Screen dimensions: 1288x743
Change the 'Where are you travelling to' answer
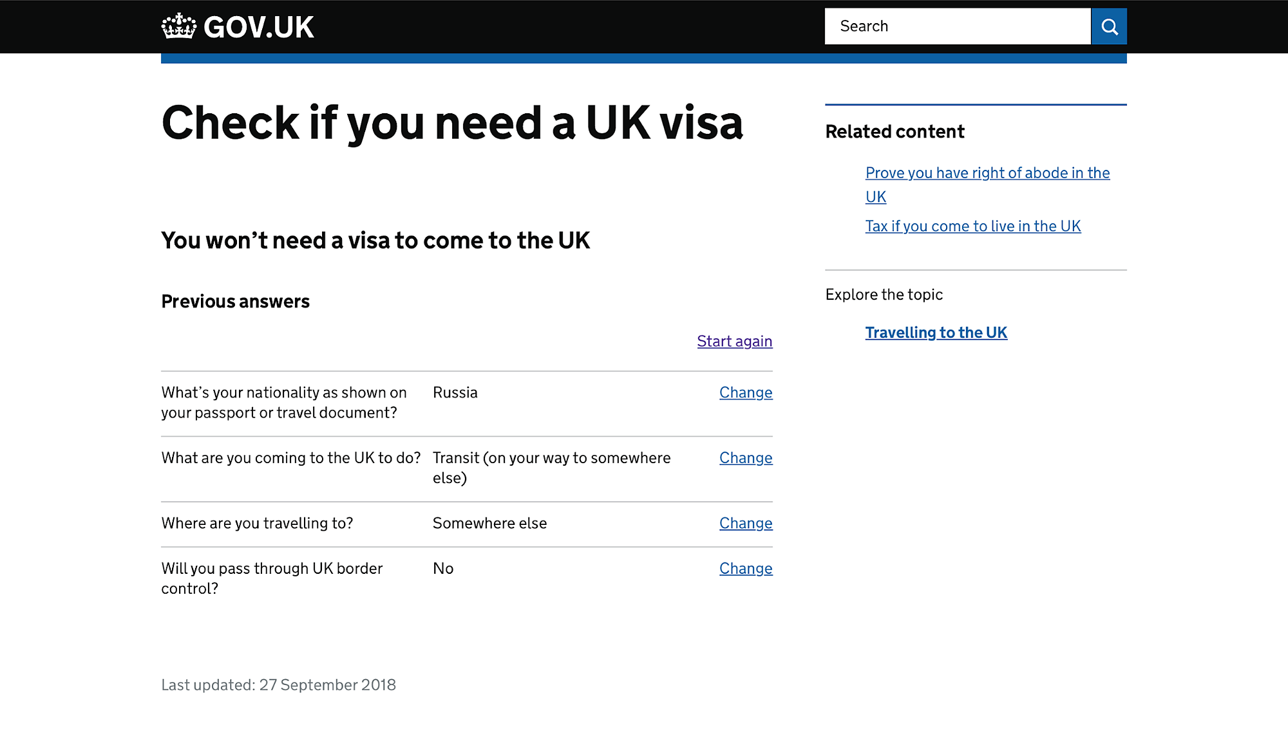coord(746,524)
